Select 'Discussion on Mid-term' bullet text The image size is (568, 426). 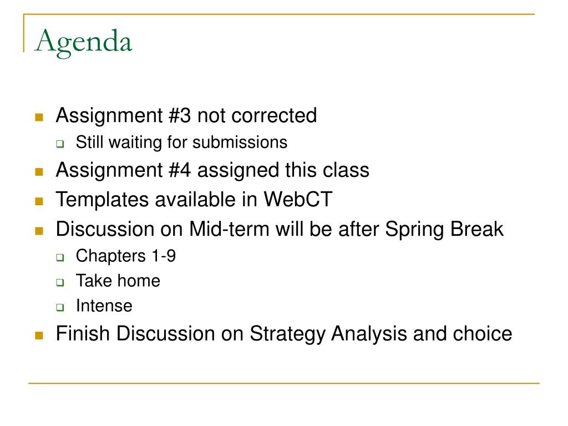[280, 229]
